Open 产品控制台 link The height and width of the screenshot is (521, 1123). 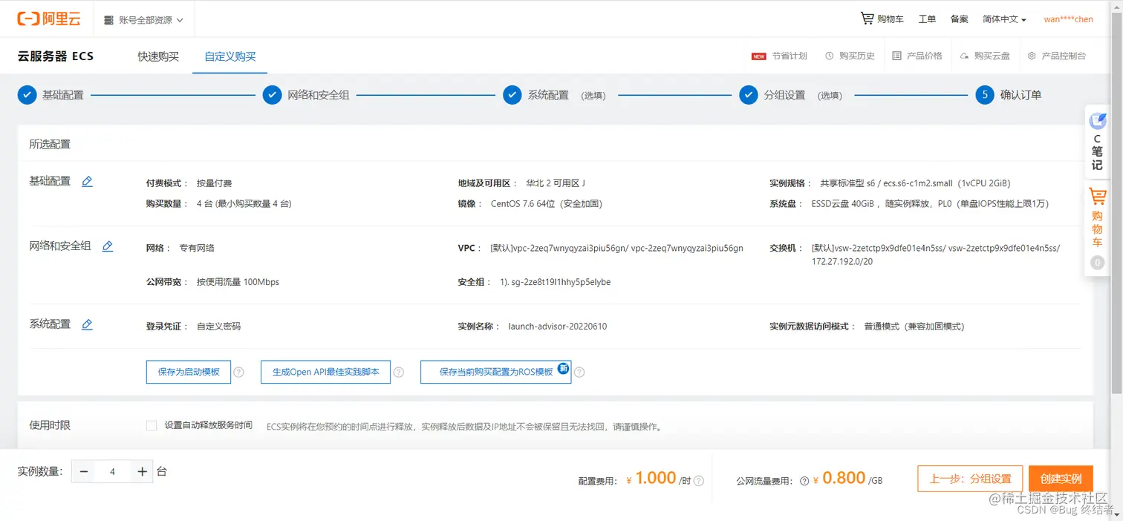(x=1057, y=56)
